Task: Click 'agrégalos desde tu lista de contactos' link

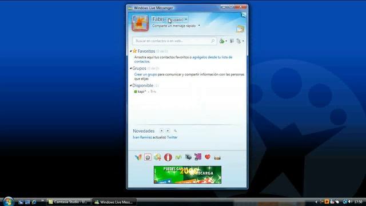Action: click(183, 60)
